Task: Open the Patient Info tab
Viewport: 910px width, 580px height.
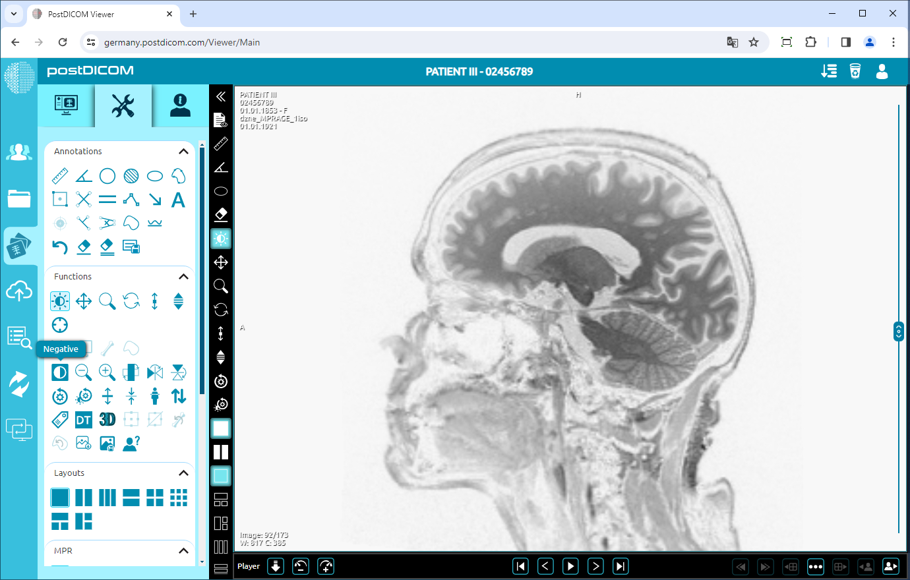Action: 178,105
